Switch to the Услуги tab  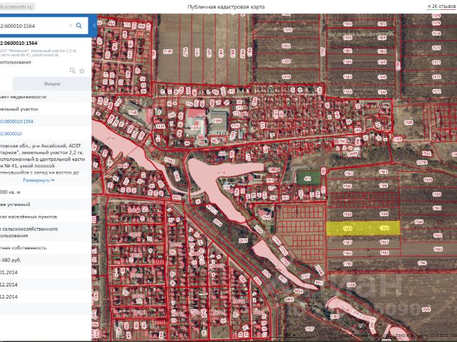(52, 84)
